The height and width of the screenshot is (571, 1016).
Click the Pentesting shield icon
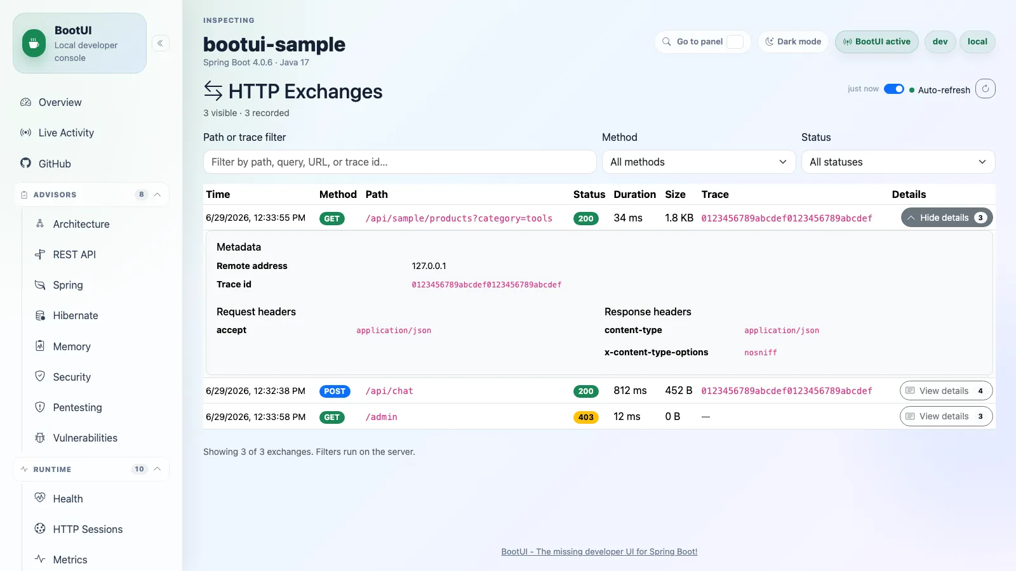40,407
